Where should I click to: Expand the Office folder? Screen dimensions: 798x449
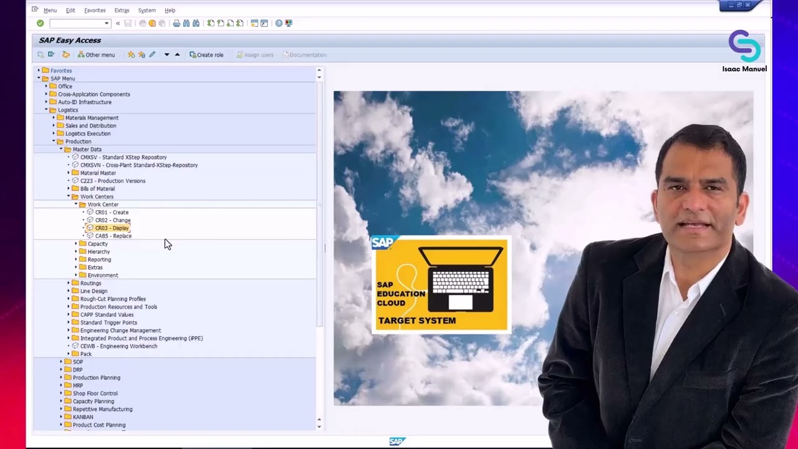[x=46, y=86]
